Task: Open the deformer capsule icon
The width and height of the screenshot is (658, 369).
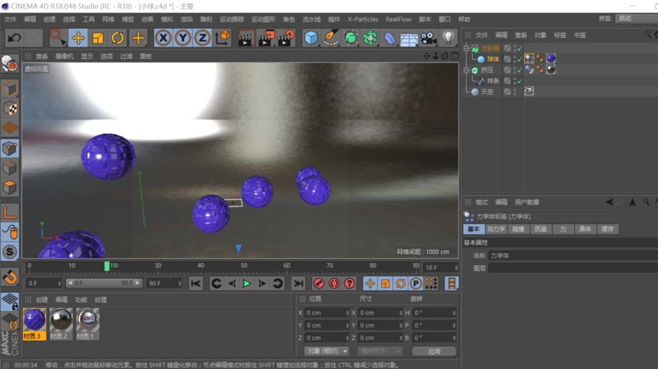Action: coord(390,38)
